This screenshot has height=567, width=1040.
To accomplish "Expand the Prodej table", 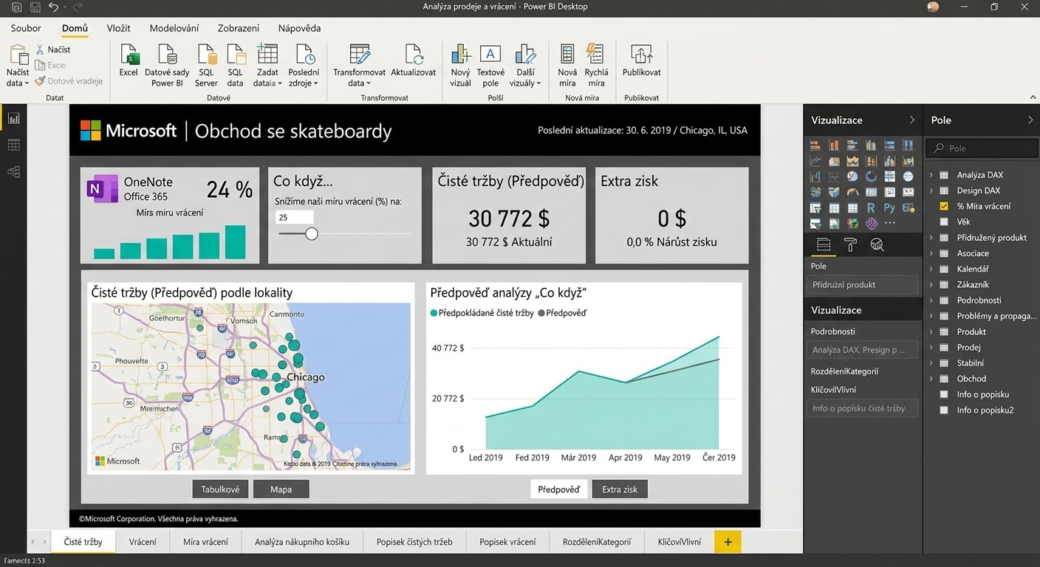I will (931, 347).
